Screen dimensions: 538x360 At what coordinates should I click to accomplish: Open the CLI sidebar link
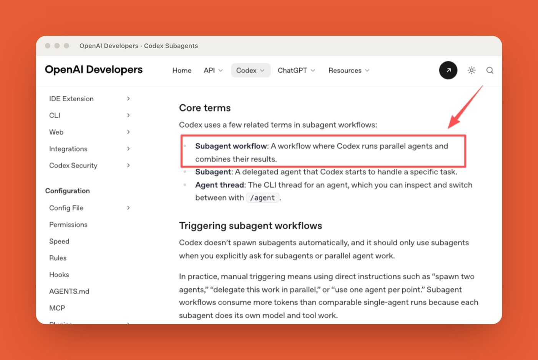click(x=55, y=115)
